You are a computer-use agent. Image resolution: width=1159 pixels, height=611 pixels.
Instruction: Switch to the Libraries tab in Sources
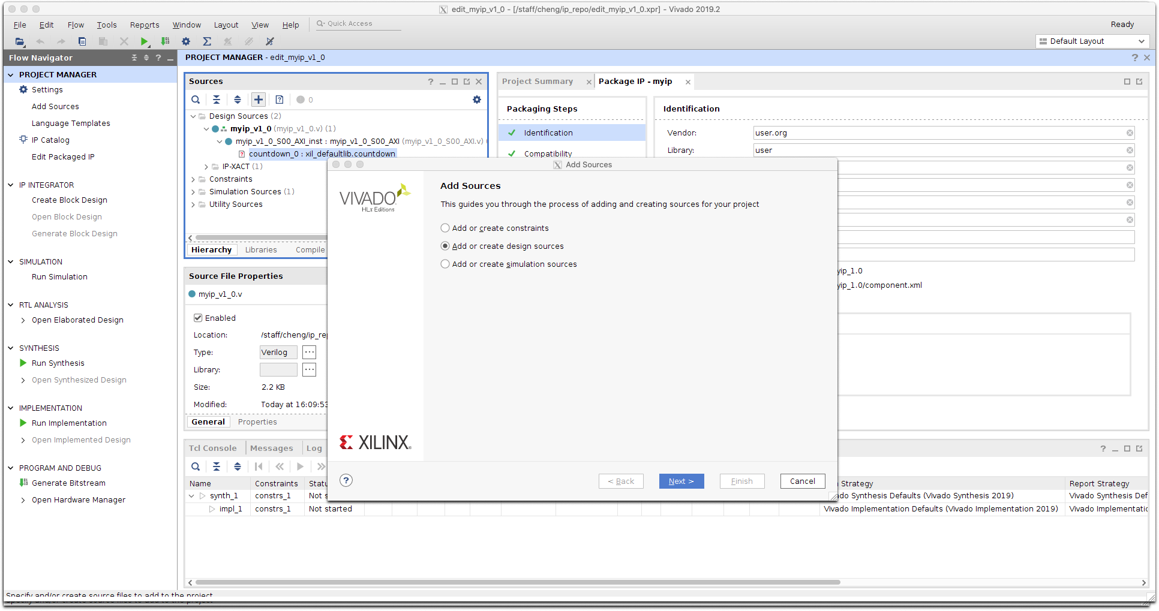pos(261,250)
